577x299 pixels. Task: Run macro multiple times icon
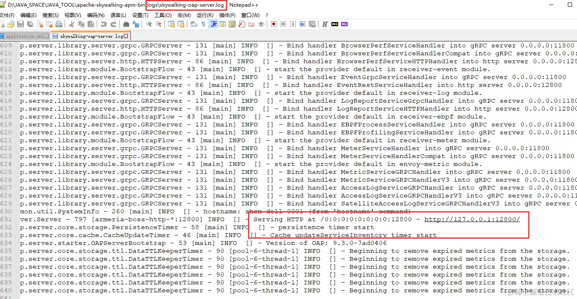(x=302, y=24)
